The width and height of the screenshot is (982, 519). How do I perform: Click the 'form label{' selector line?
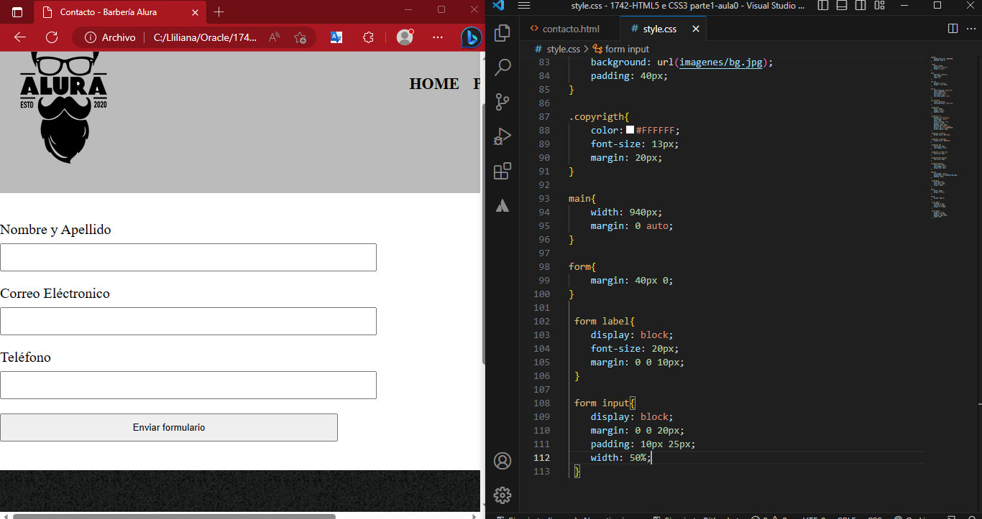click(x=605, y=321)
